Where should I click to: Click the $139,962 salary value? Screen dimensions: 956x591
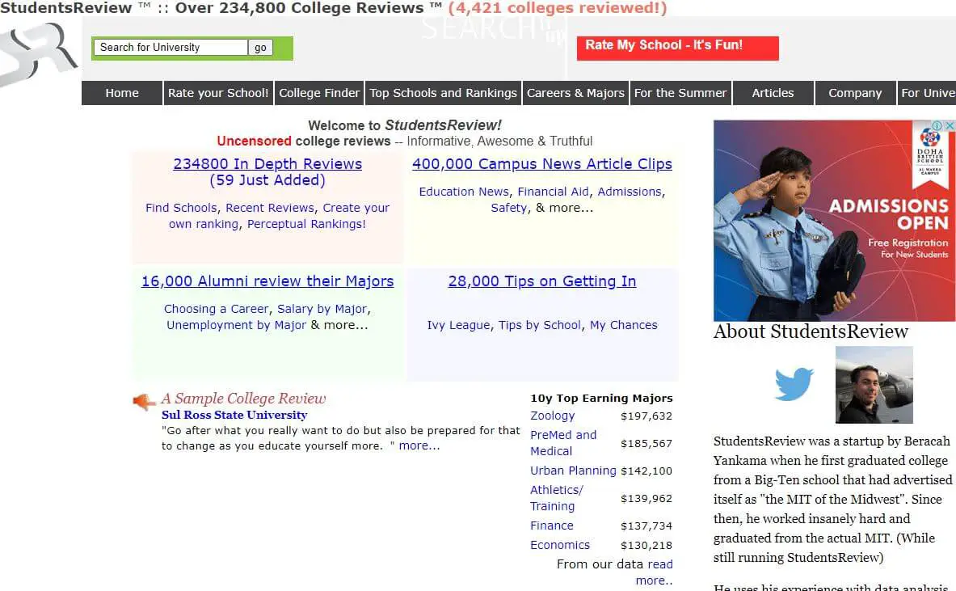tap(646, 498)
